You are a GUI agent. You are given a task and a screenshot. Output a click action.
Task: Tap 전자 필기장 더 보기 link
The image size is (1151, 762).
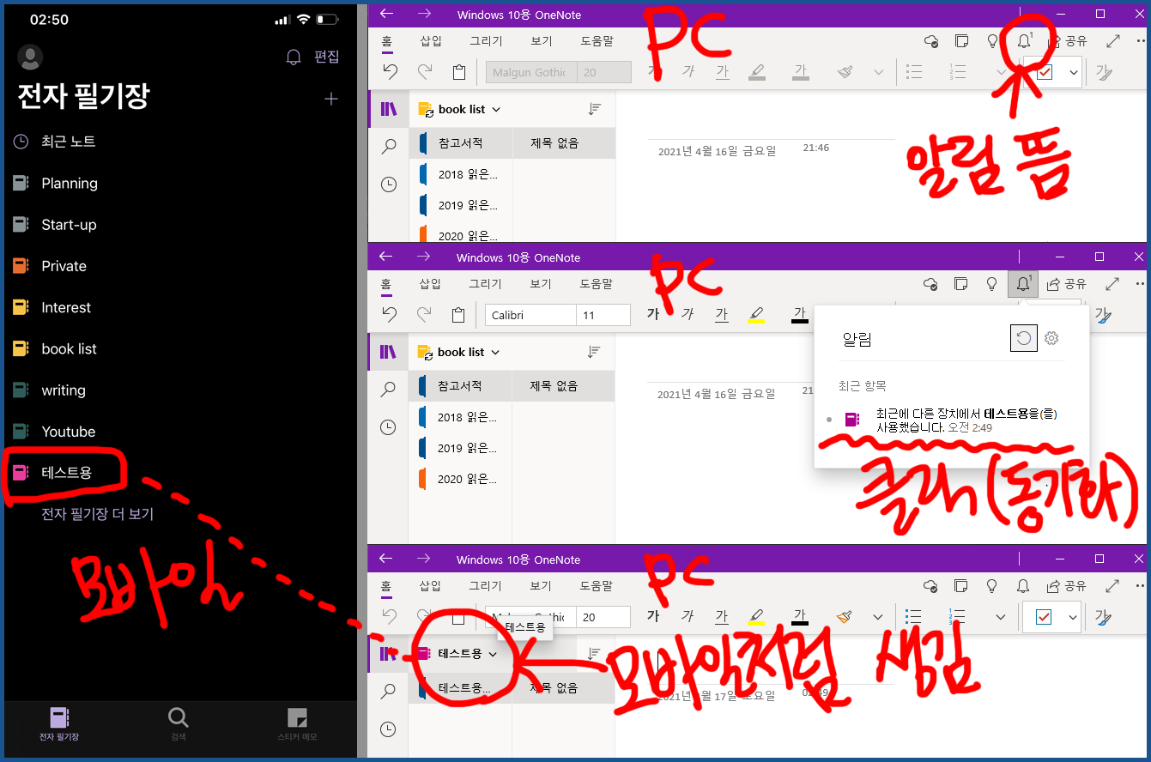pyautogui.click(x=98, y=514)
